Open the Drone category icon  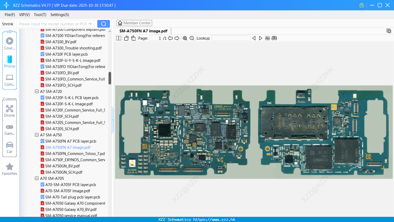pyautogui.click(x=10, y=109)
